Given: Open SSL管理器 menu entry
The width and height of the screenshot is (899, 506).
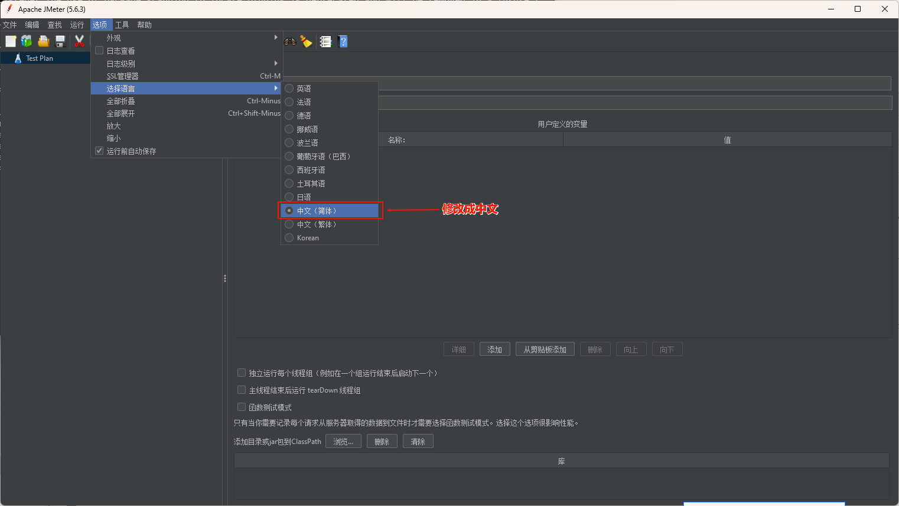Looking at the screenshot, I should coord(187,76).
